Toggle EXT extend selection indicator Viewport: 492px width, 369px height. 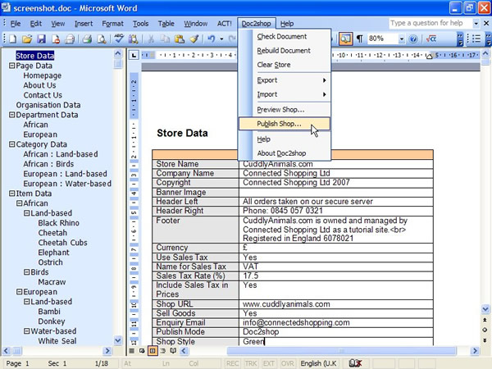point(269,363)
